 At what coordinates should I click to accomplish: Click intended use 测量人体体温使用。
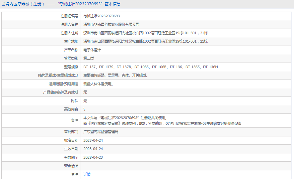tap(99, 84)
